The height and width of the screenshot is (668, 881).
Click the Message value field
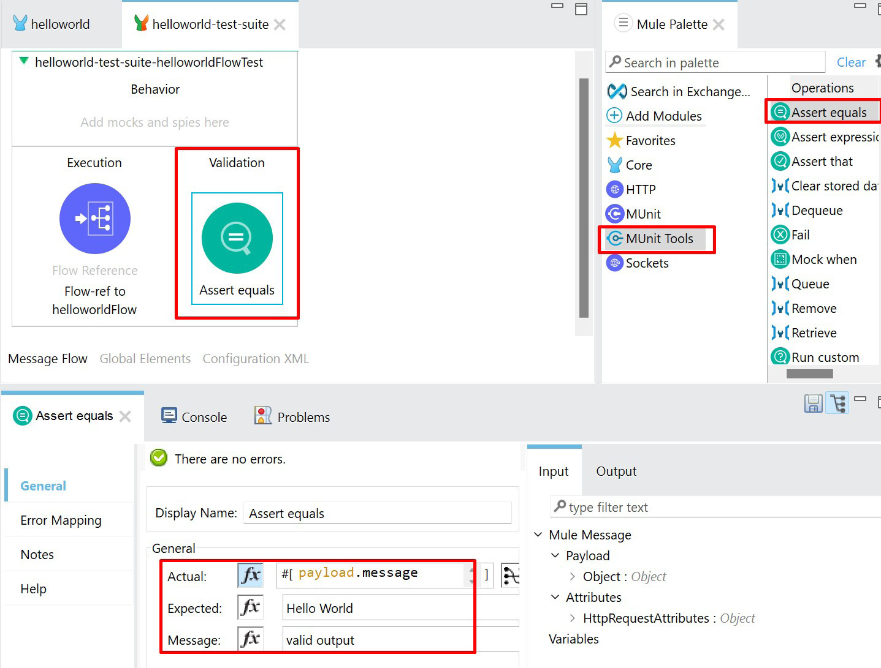401,640
